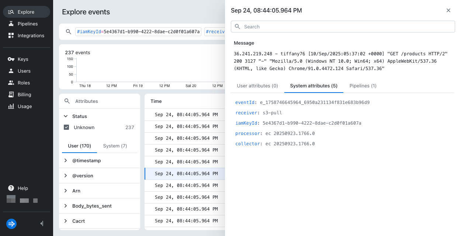Screen dimensions: 461x236
Task: Open the Users page in sidebar
Action: (24, 71)
